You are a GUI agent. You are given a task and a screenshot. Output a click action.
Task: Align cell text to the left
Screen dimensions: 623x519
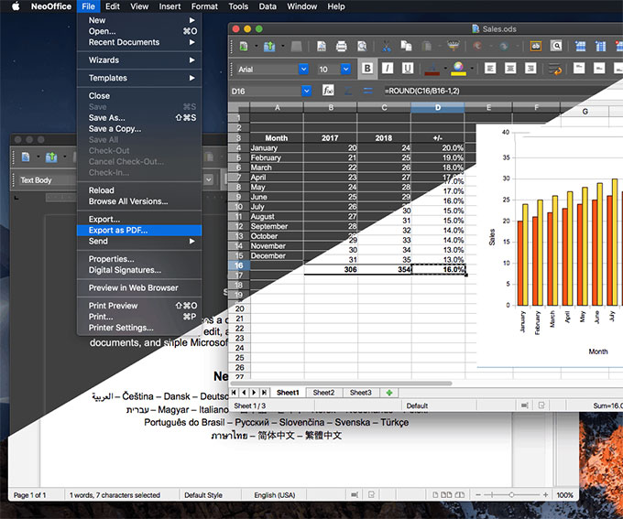(x=490, y=69)
